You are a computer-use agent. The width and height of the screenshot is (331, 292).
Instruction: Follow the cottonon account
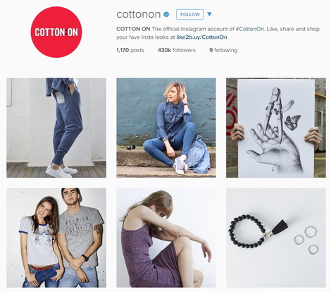(x=189, y=15)
